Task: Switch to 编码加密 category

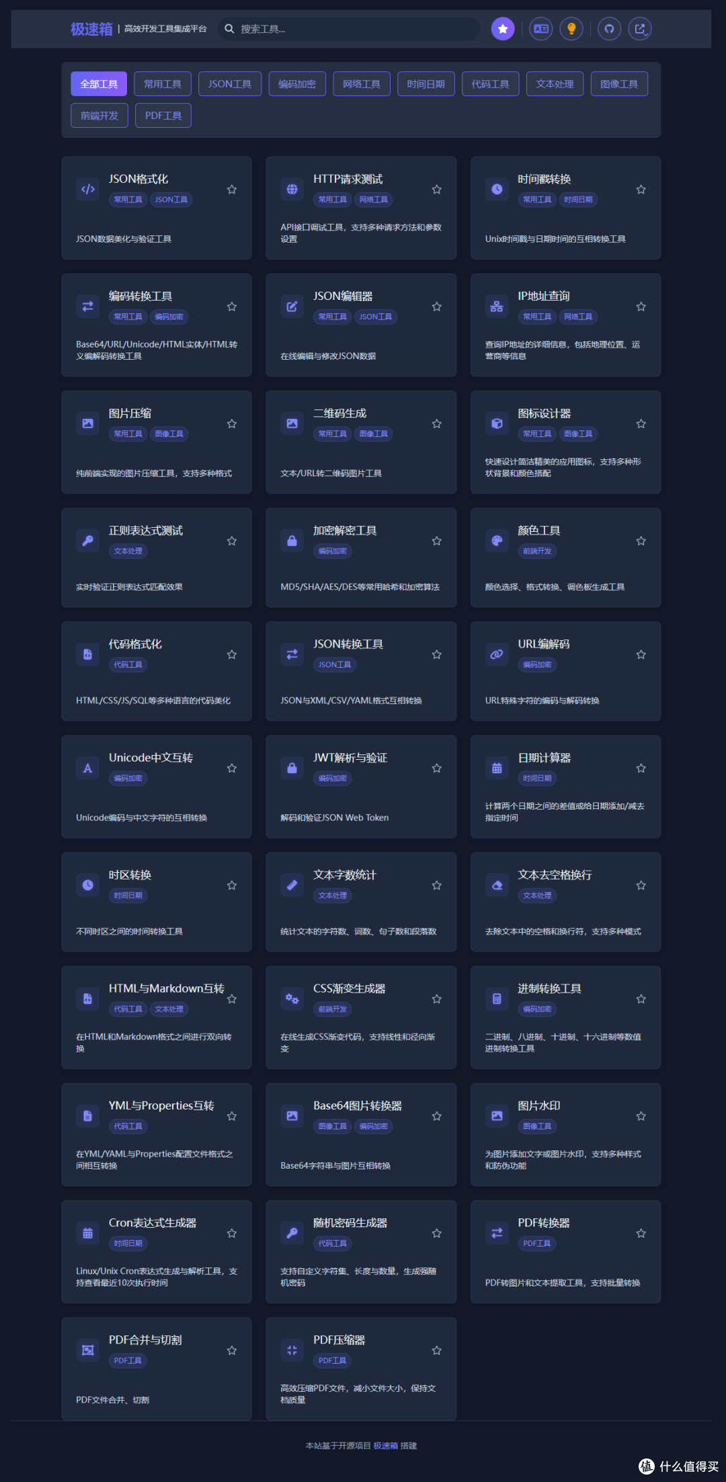Action: click(x=297, y=84)
